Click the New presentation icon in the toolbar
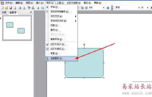Viewport: 152px width, 97px height. coord(2,8)
